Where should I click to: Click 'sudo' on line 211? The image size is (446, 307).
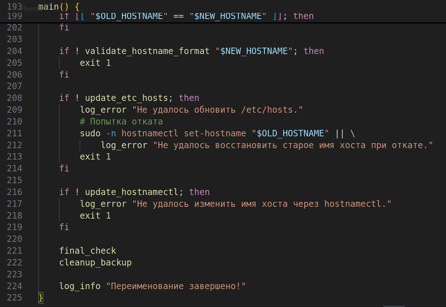click(x=90, y=133)
